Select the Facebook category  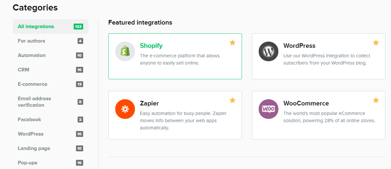pyautogui.click(x=29, y=120)
